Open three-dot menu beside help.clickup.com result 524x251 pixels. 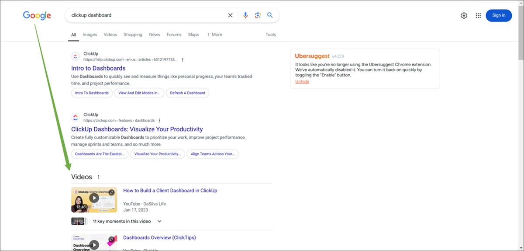click(183, 60)
